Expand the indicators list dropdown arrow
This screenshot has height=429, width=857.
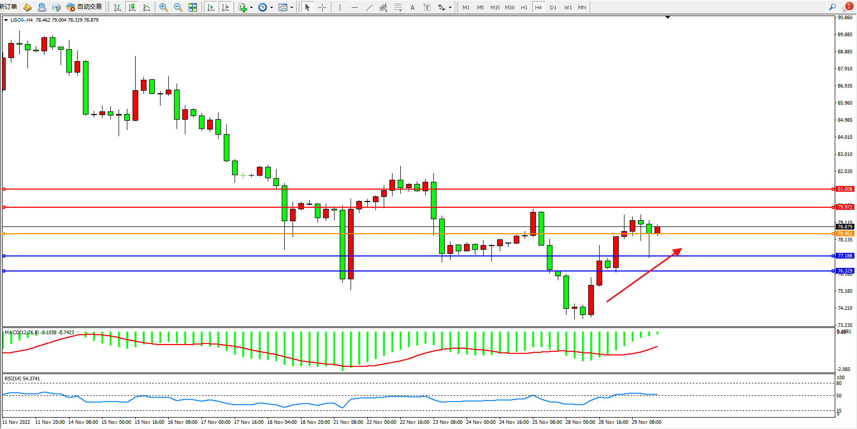tap(251, 7)
